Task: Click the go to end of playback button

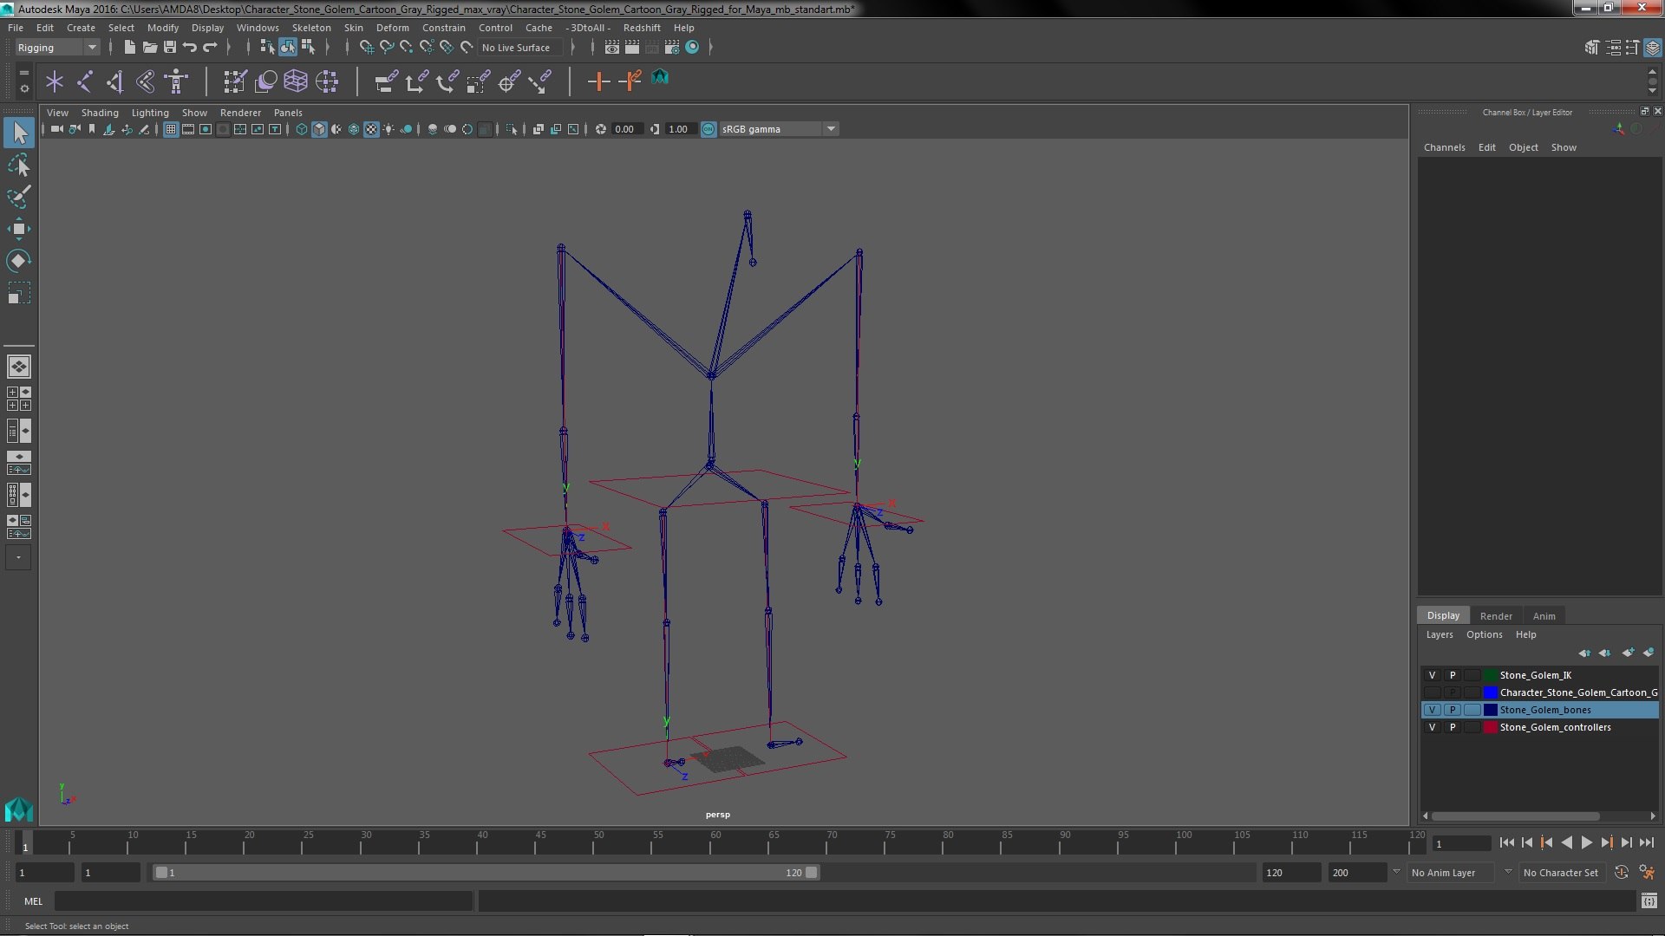Action: (x=1647, y=842)
